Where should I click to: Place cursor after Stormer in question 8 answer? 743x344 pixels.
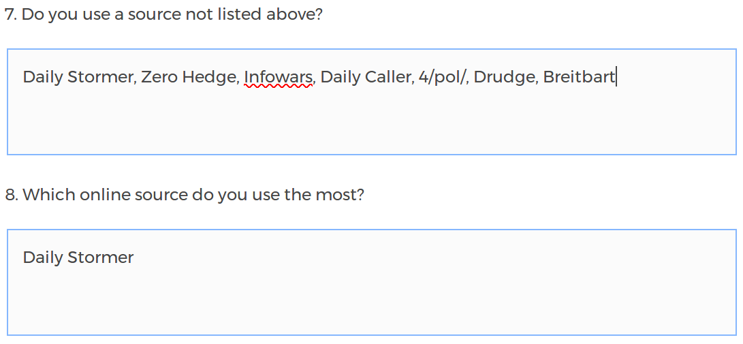tap(134, 257)
